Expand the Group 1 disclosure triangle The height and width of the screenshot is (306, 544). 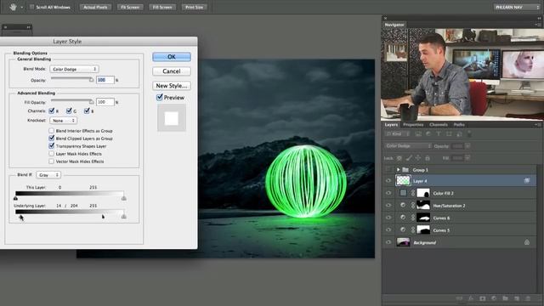(x=398, y=170)
